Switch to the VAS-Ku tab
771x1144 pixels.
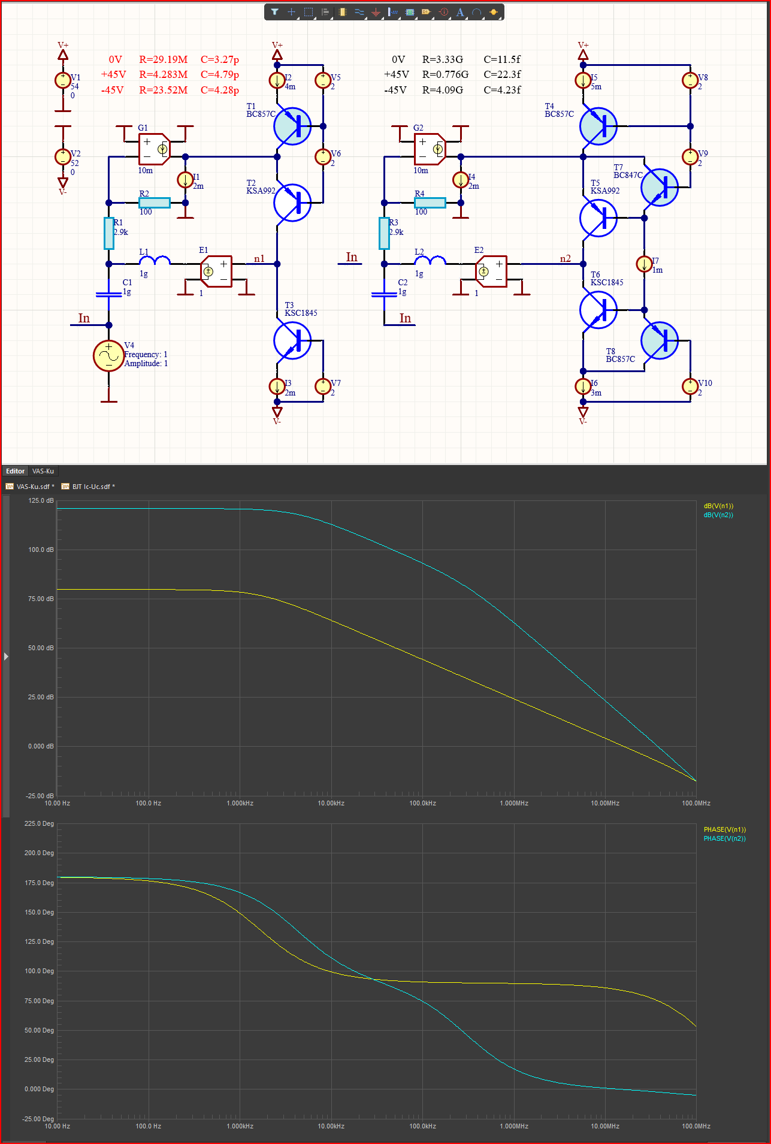coord(43,471)
